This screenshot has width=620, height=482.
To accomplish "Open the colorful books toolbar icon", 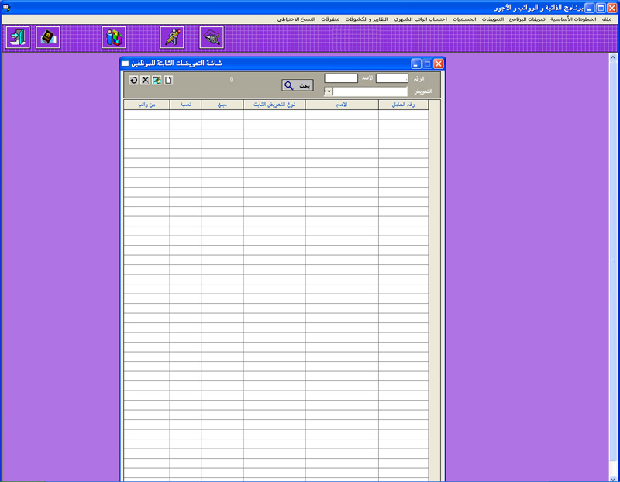I will click(x=114, y=37).
